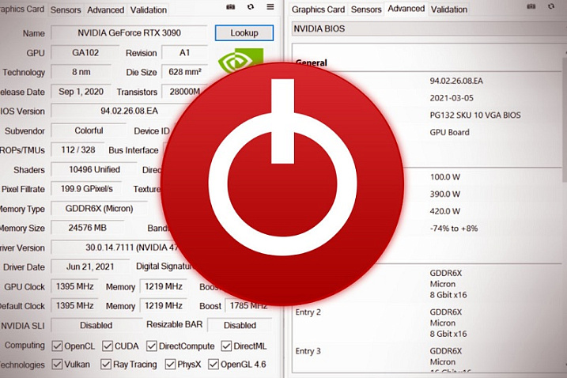
Task: Click the Lookup button
Action: 244,33
